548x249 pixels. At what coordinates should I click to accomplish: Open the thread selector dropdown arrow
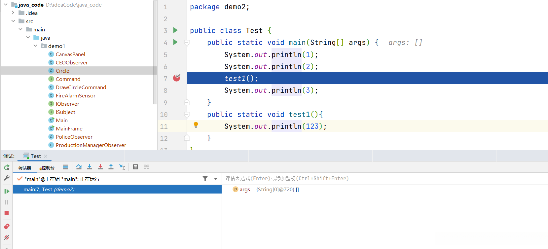(x=216, y=179)
